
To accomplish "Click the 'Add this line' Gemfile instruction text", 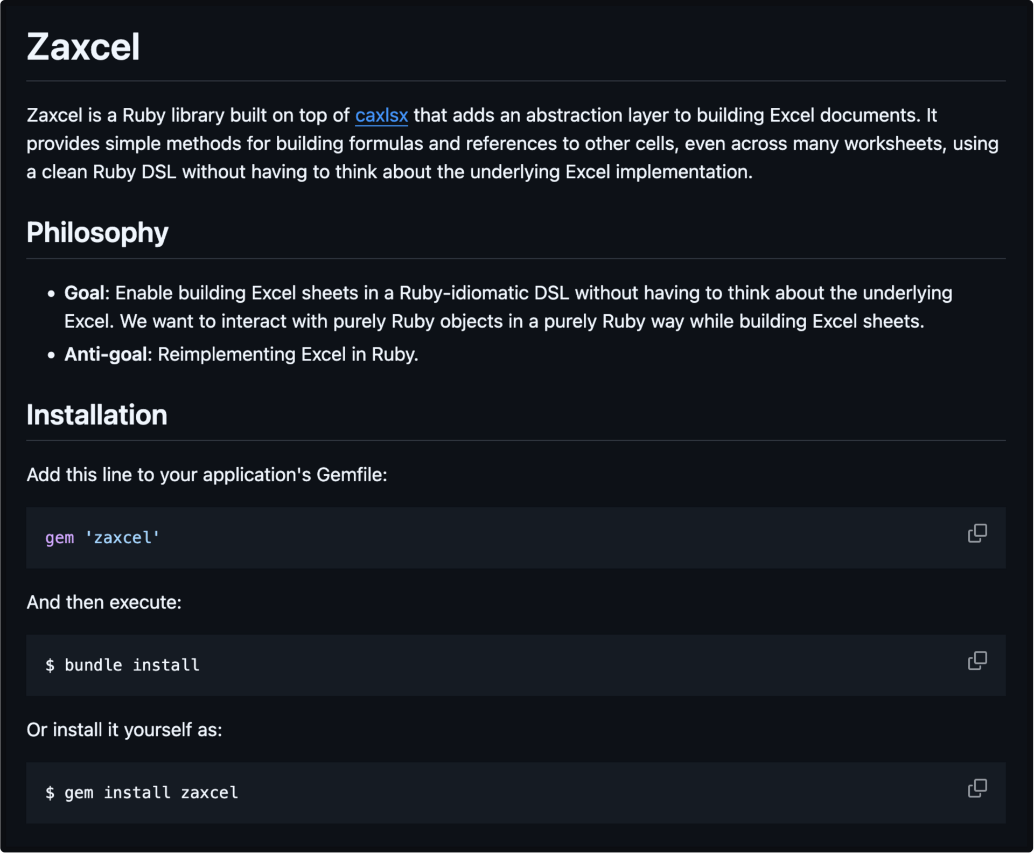I will (x=207, y=475).
